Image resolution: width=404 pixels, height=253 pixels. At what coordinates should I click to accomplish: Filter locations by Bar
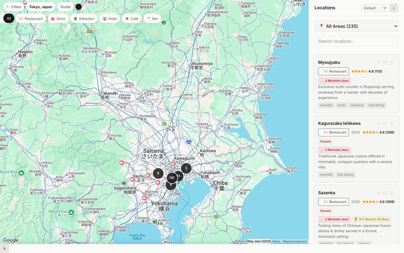[x=153, y=19]
